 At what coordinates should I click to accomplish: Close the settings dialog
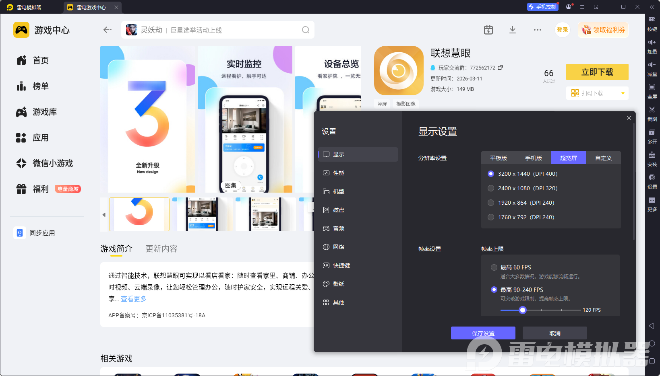(x=629, y=118)
